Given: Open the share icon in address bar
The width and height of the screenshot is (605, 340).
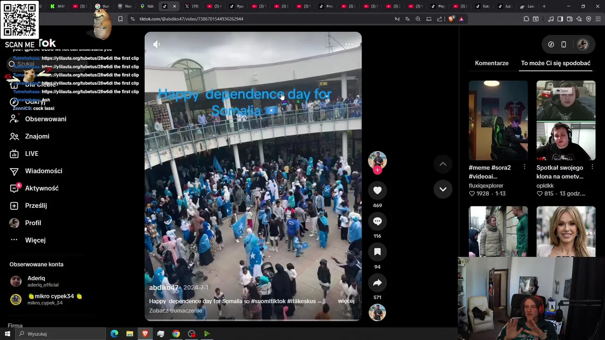Looking at the screenshot, I should pyautogui.click(x=440, y=19).
